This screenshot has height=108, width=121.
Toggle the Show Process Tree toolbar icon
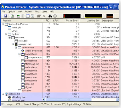[23, 16]
